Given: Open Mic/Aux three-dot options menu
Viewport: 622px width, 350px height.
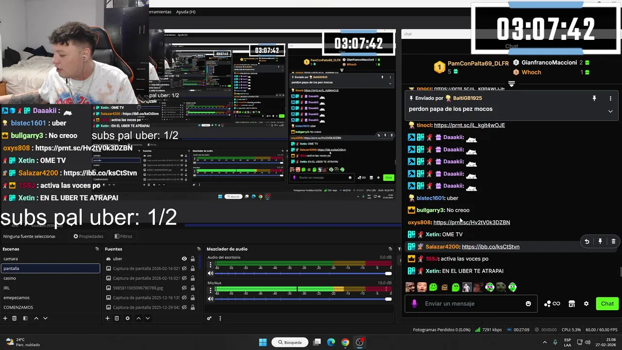Looking at the screenshot, I should 210,290.
